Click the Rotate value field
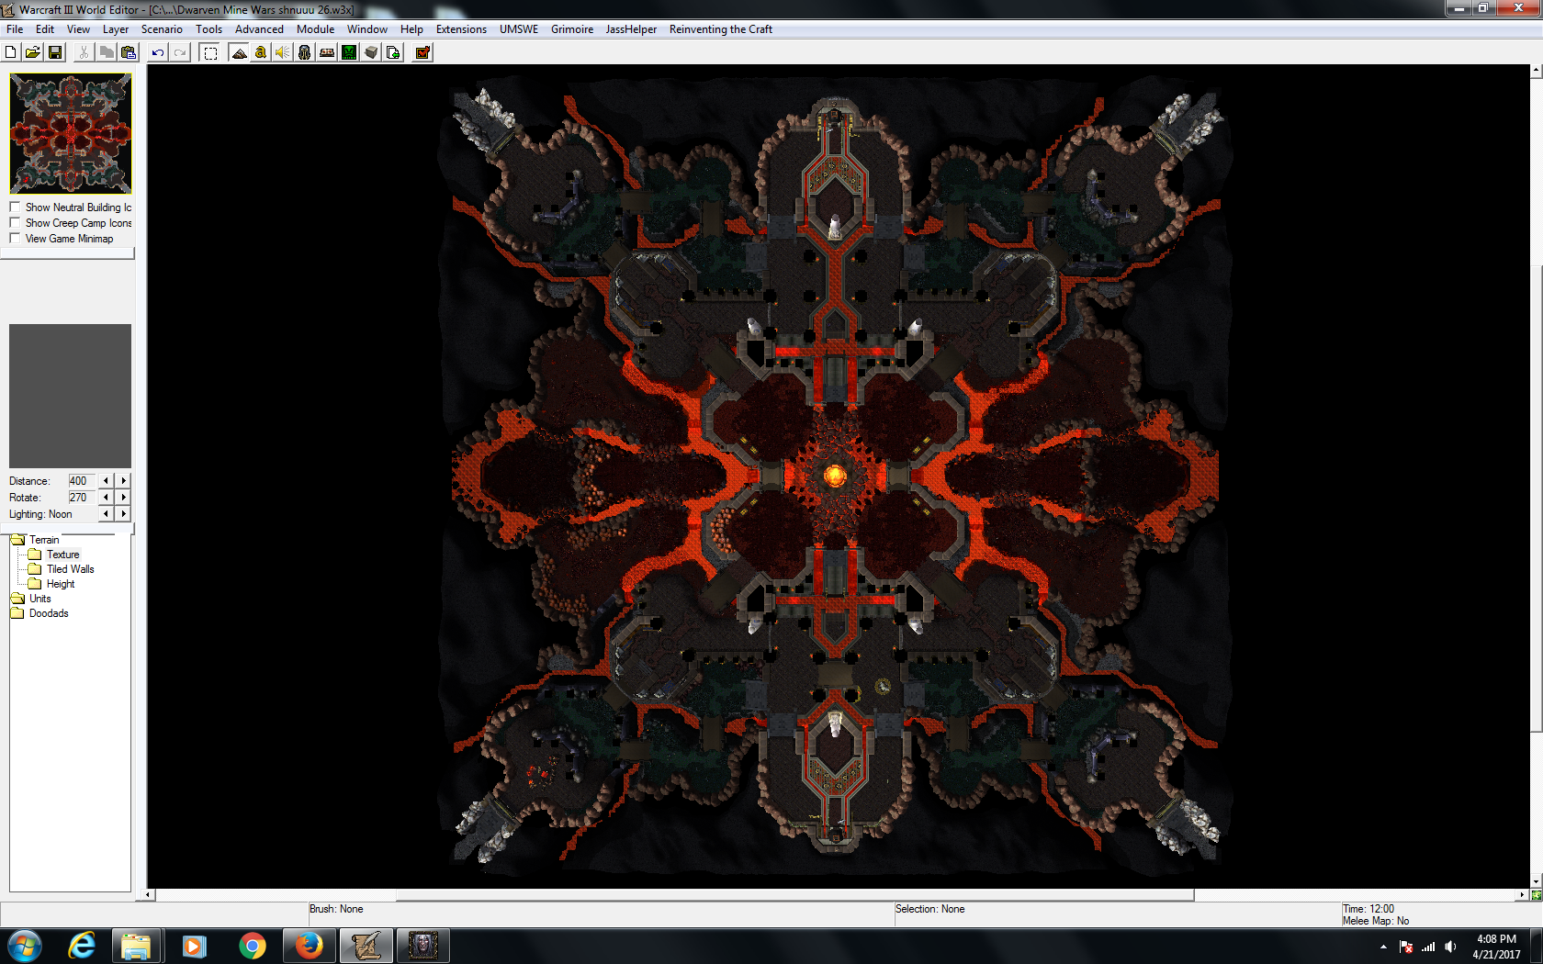The image size is (1543, 964). click(x=82, y=498)
